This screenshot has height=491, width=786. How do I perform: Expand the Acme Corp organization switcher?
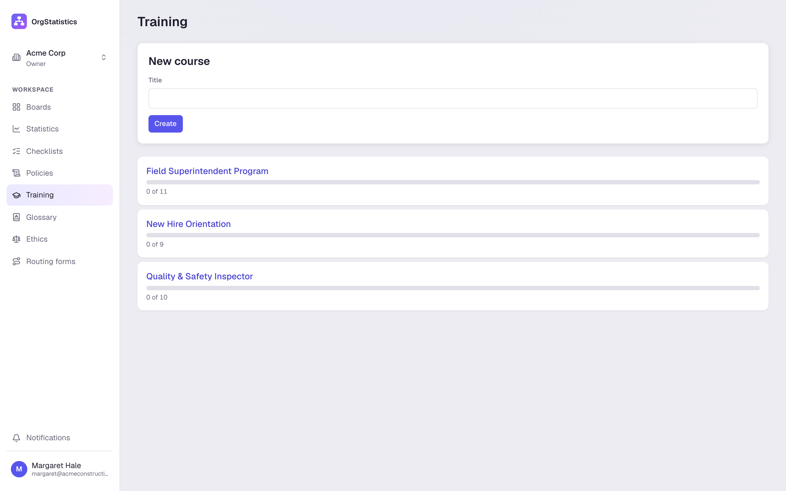tap(60, 58)
